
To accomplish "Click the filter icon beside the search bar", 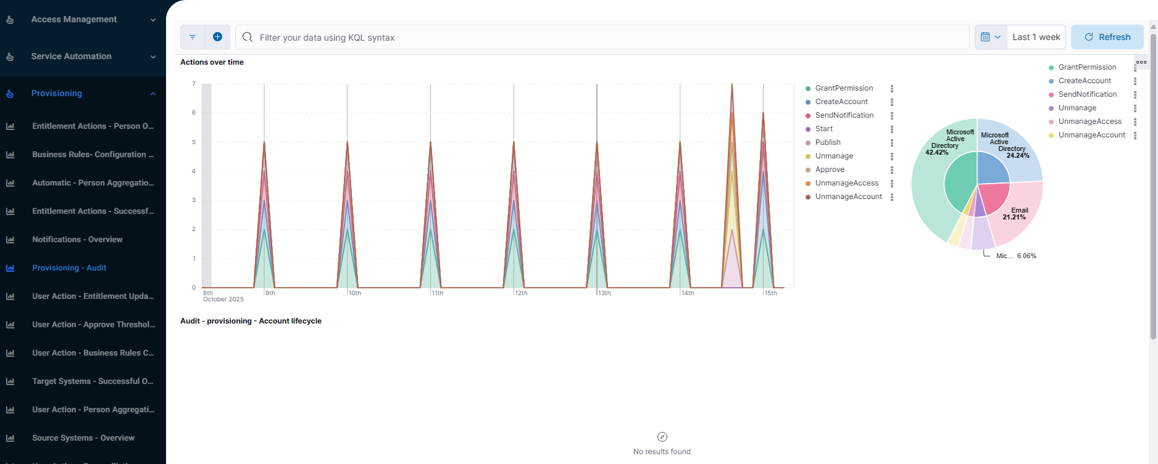I will (x=193, y=37).
